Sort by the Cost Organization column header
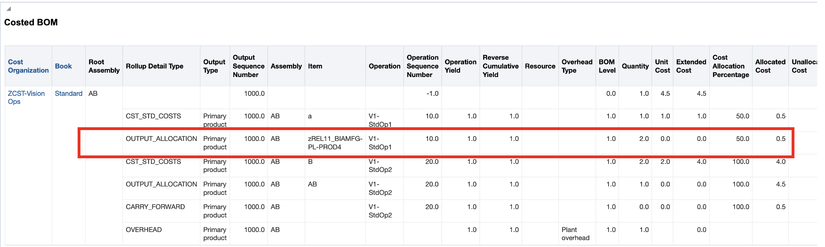Image resolution: width=825 pixels, height=247 pixels. click(28, 66)
